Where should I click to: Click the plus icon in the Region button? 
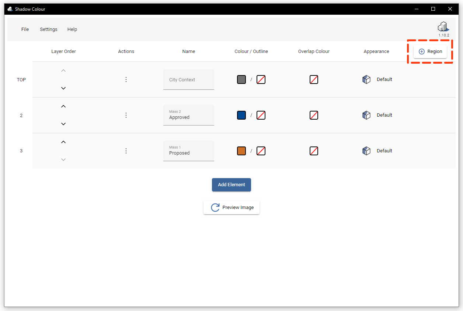pos(421,52)
